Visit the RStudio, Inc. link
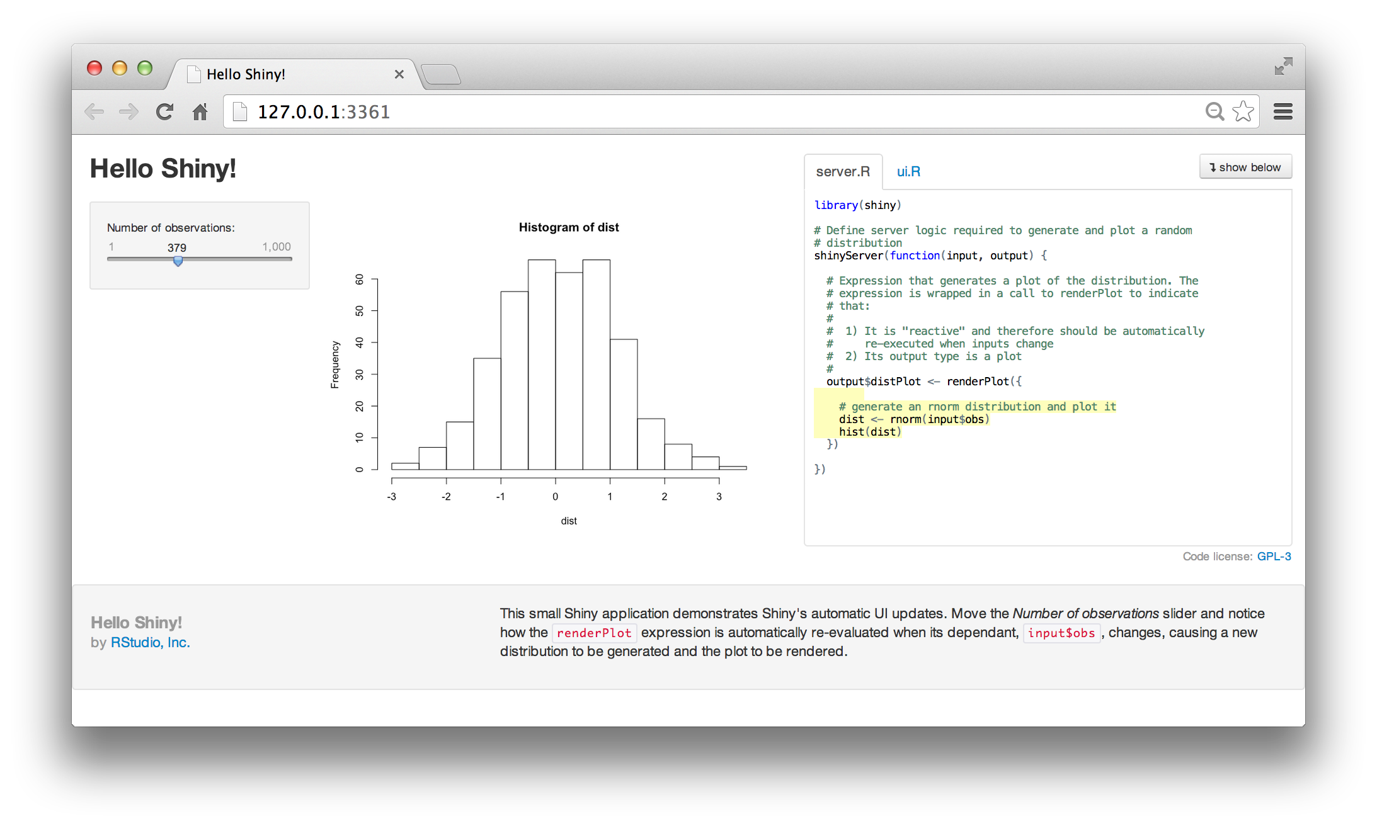Screen dimensions: 1377x826 click(151, 642)
